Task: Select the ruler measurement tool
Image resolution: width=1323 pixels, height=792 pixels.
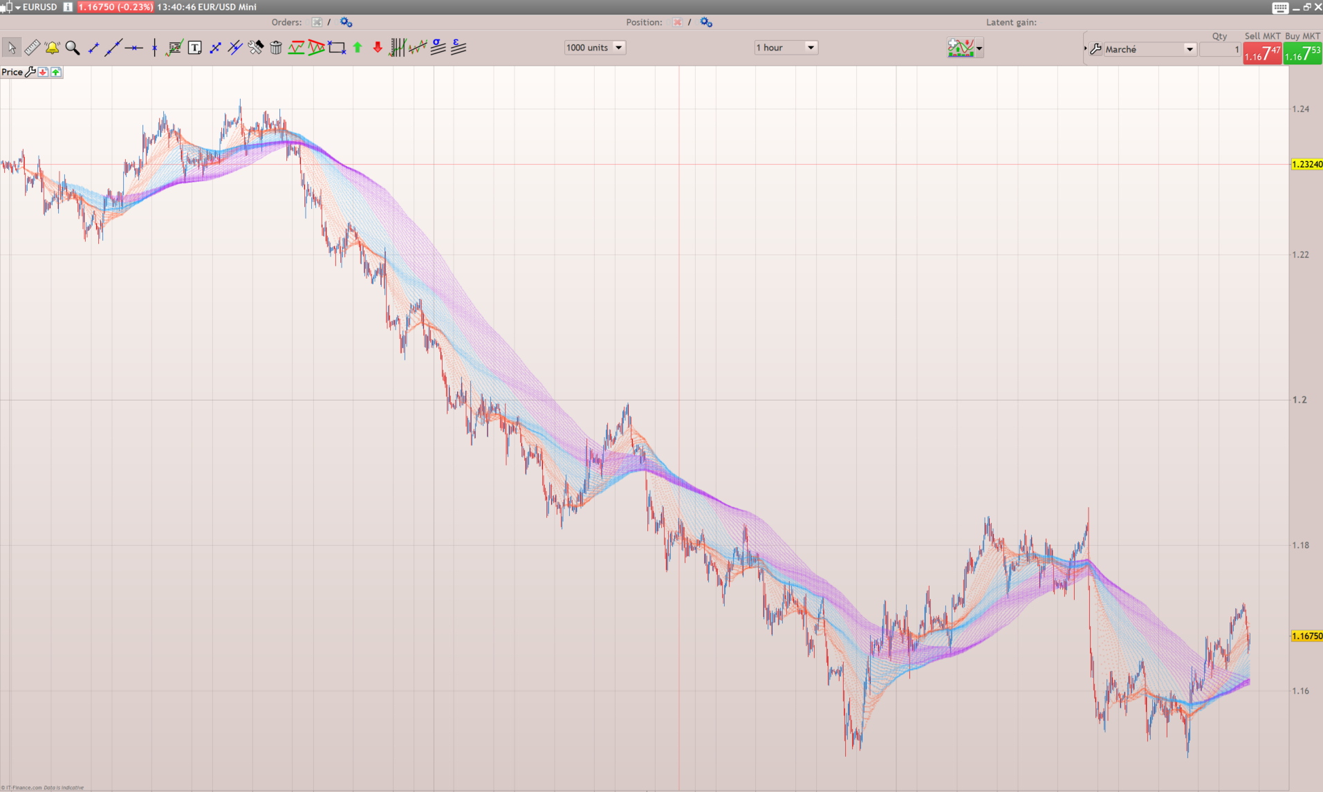Action: pyautogui.click(x=32, y=48)
